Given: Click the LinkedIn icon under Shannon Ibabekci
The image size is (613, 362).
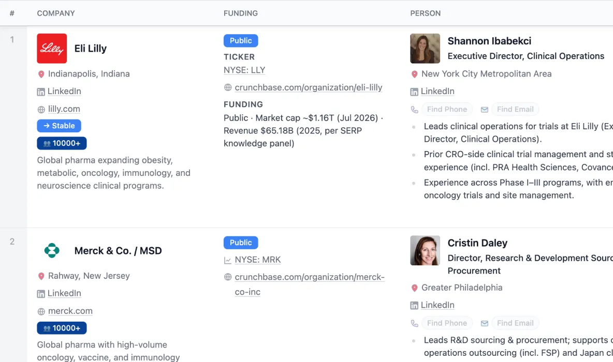Looking at the screenshot, I should click(x=414, y=92).
